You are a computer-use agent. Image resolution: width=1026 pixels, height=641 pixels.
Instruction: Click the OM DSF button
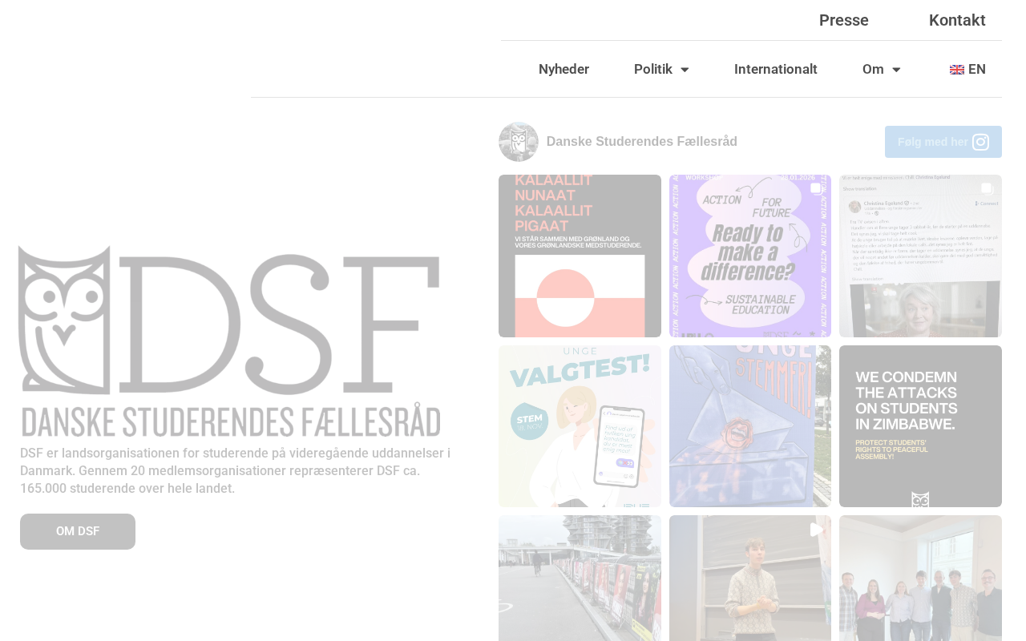(x=78, y=531)
